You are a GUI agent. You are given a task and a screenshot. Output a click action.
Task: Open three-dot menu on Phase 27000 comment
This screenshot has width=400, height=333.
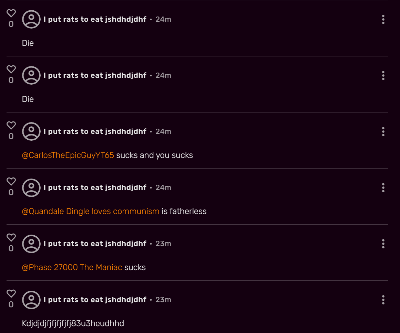coord(383,244)
